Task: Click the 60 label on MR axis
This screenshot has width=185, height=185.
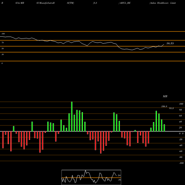Action: pyautogui.click(x=181, y=116)
